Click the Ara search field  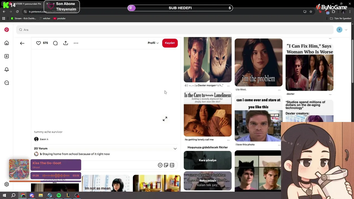point(175,30)
